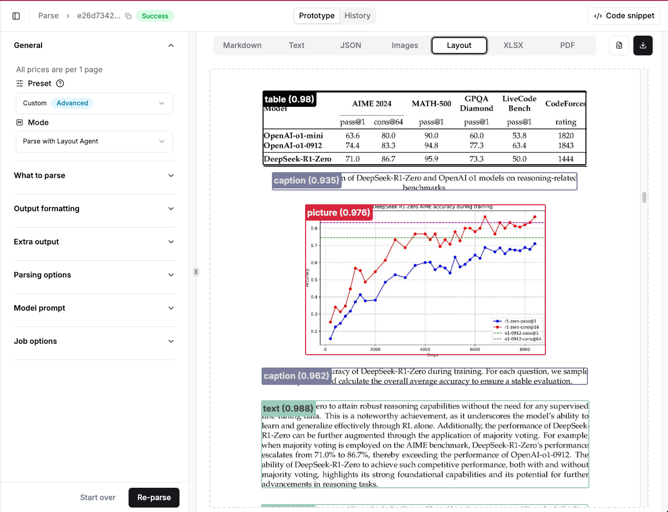
Task: Expand the Job options section
Action: [x=94, y=341]
